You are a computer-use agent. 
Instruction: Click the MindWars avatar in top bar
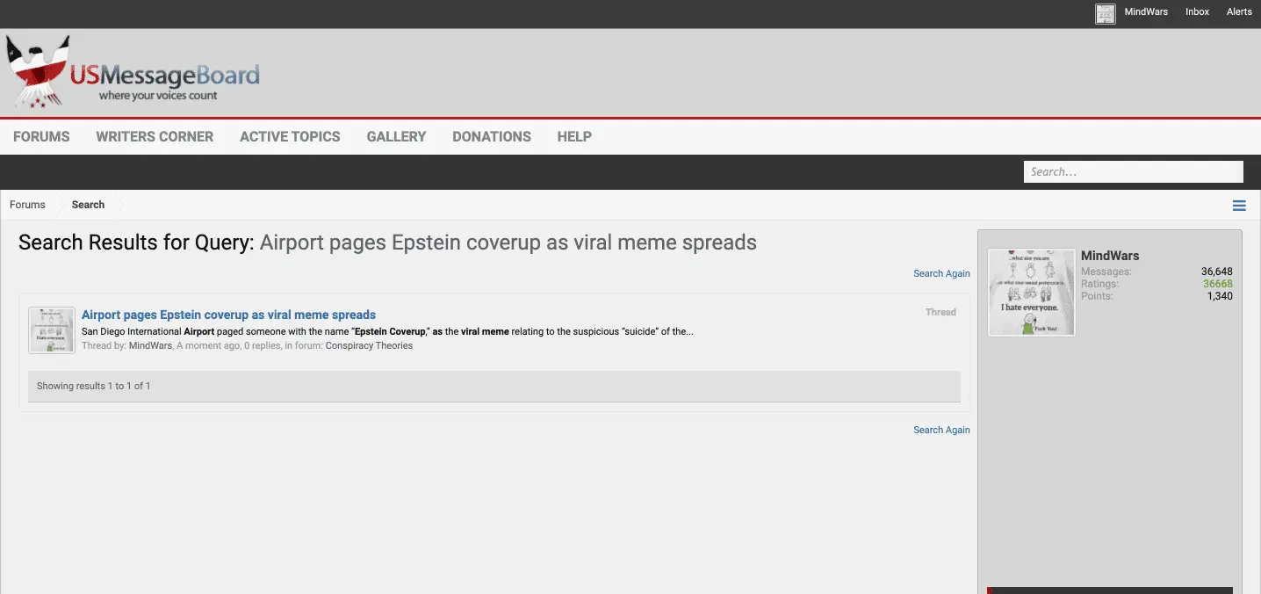click(1105, 13)
